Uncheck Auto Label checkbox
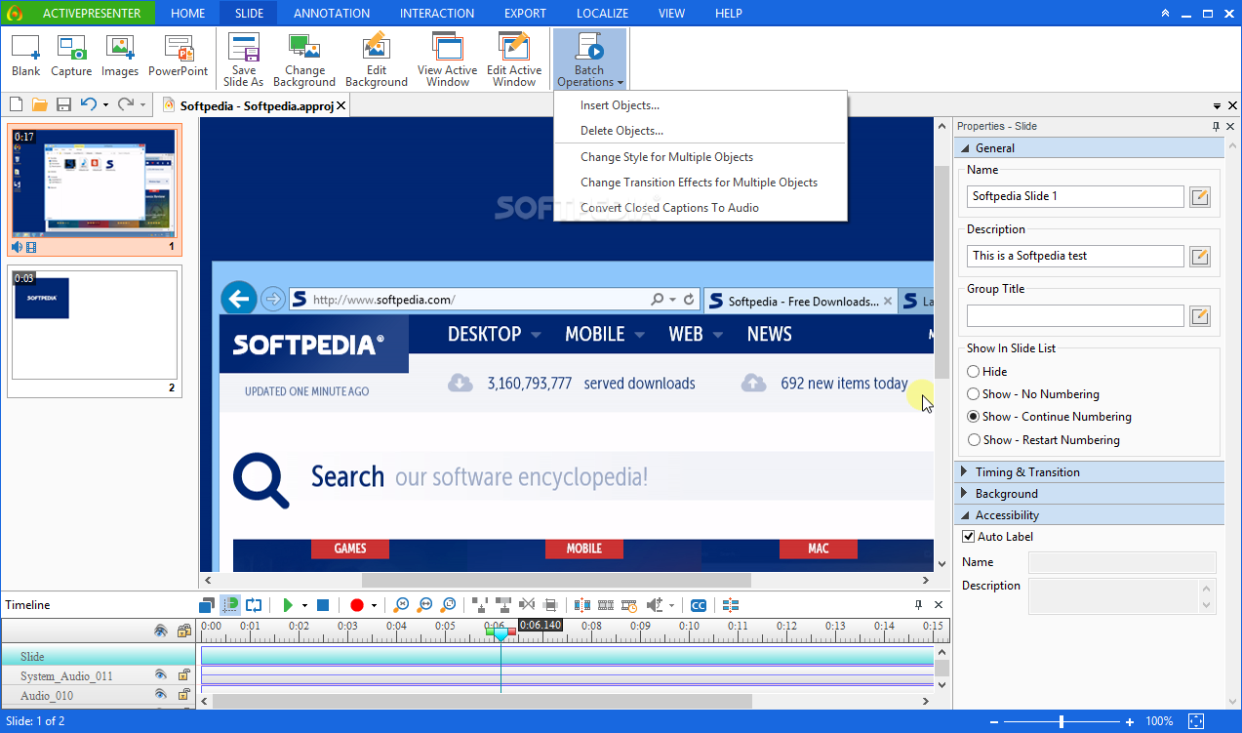Image resolution: width=1242 pixels, height=733 pixels. (969, 537)
